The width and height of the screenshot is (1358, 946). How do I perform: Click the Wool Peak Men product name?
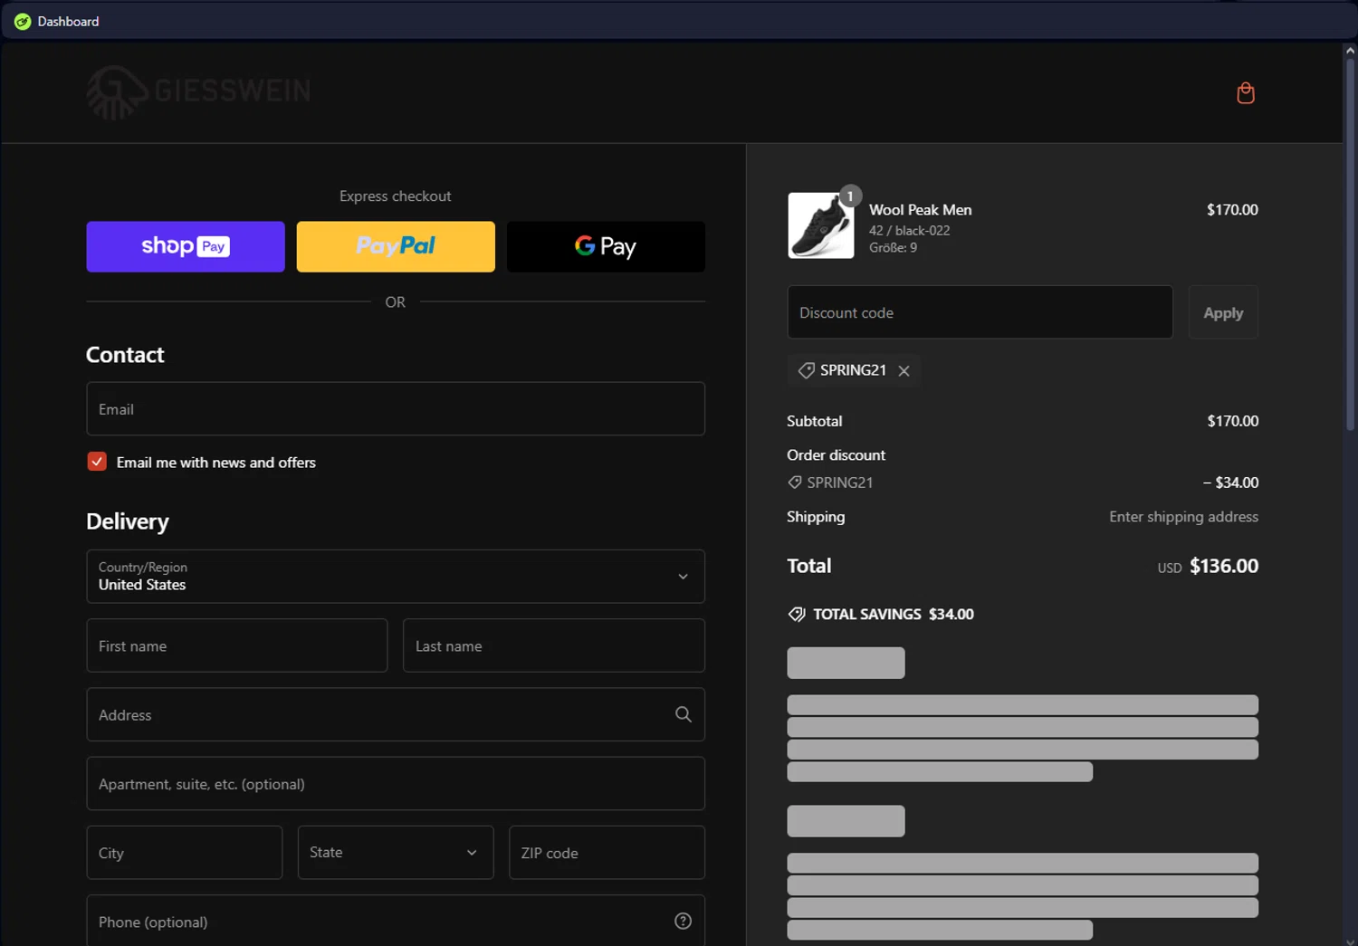pyautogui.click(x=921, y=209)
